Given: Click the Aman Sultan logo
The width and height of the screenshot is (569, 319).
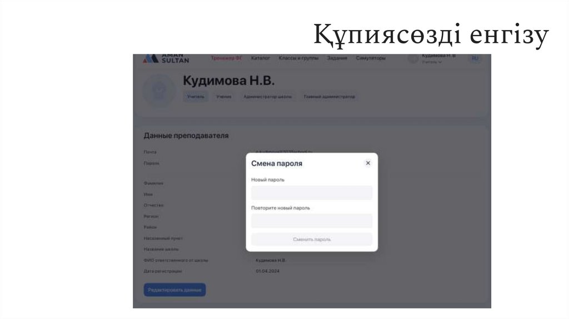Looking at the screenshot, I should pos(166,58).
